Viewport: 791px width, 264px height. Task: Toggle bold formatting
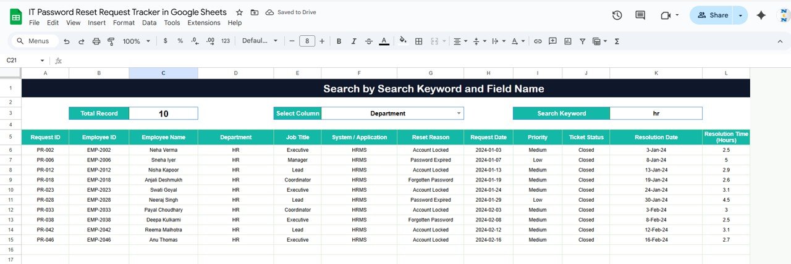(x=339, y=41)
